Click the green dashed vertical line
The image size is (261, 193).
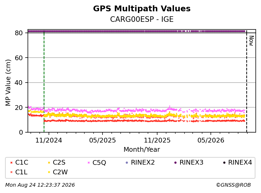click(x=44, y=81)
